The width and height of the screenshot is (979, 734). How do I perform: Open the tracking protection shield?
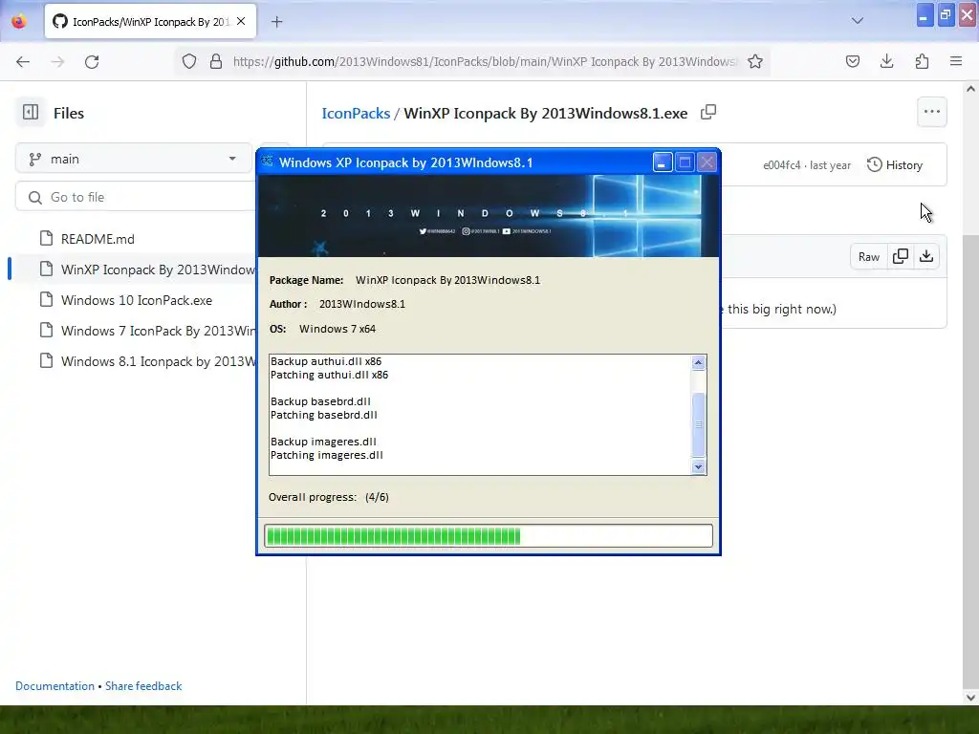click(x=189, y=61)
